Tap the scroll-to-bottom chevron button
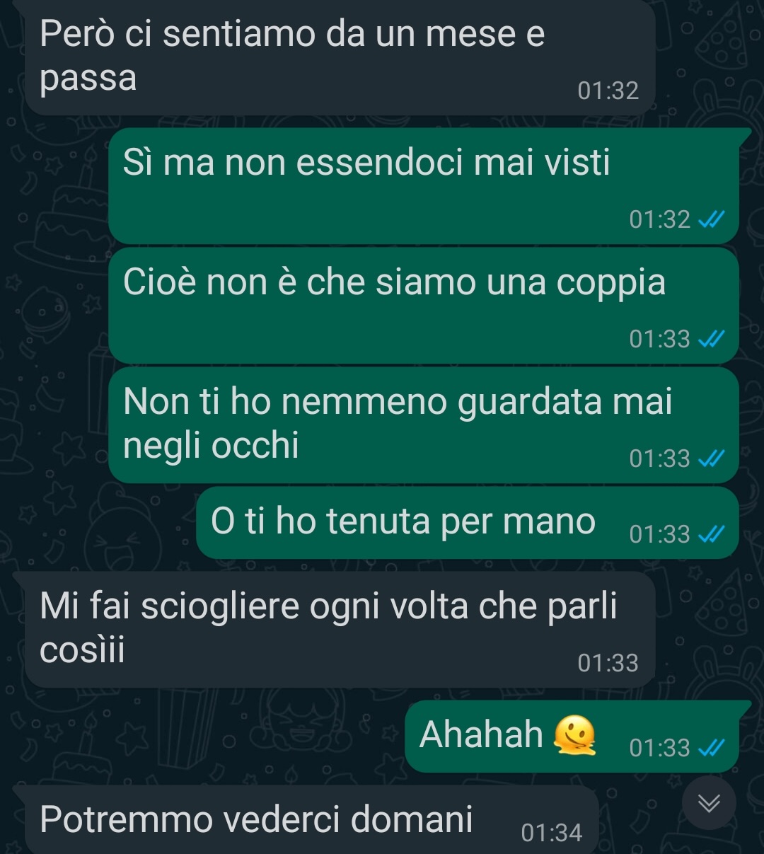Screen dimensions: 764x854 coord(709,802)
